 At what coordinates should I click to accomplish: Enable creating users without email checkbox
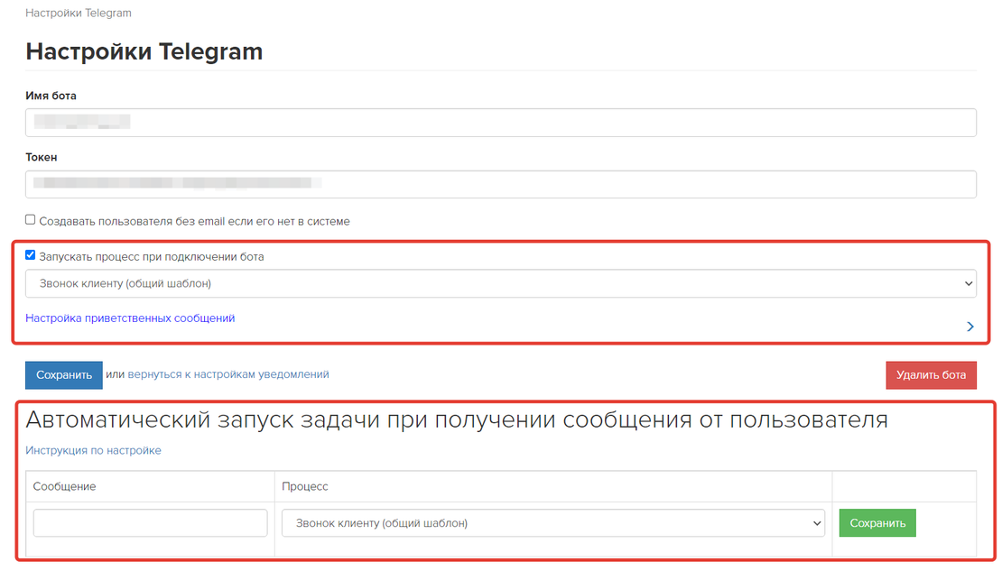(31, 220)
